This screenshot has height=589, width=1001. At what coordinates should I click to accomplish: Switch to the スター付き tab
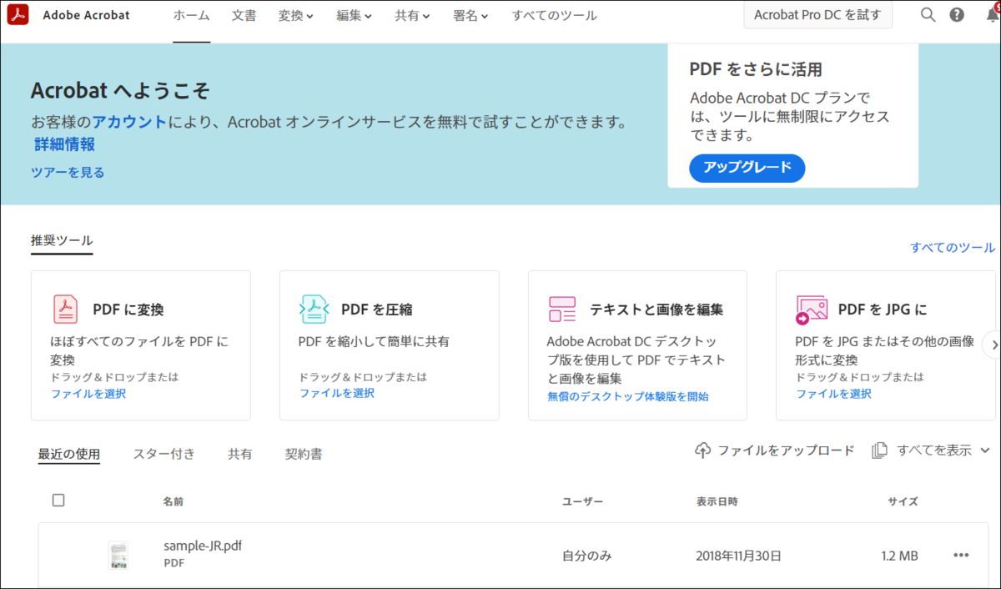[x=164, y=454]
